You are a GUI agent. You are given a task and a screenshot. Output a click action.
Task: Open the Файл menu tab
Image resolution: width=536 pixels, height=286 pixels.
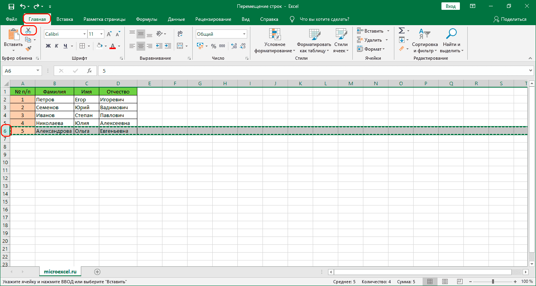click(x=11, y=19)
